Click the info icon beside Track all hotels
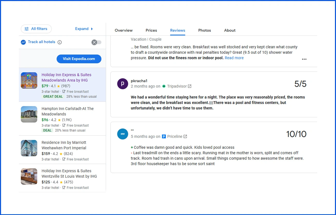The width and height of the screenshot is (336, 215). tap(60, 42)
